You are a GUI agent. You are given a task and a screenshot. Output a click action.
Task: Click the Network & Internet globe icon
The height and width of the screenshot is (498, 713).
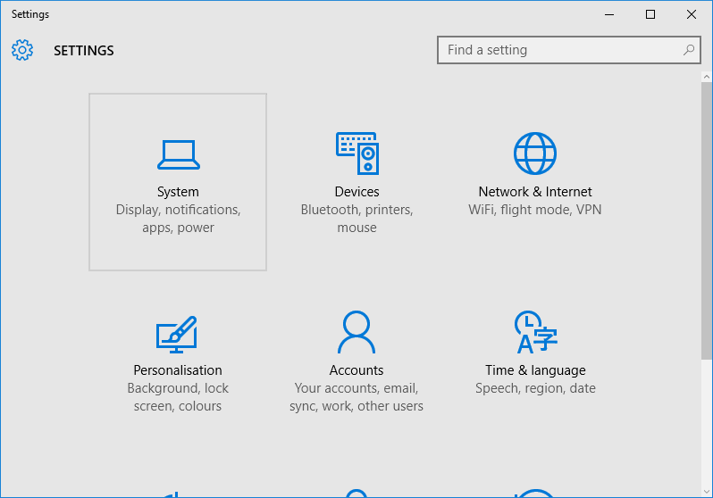pos(535,154)
